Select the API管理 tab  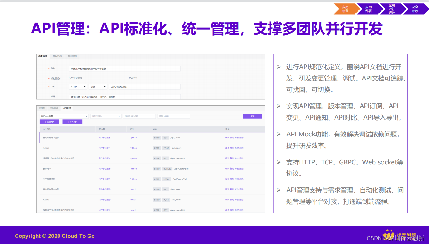point(67,108)
